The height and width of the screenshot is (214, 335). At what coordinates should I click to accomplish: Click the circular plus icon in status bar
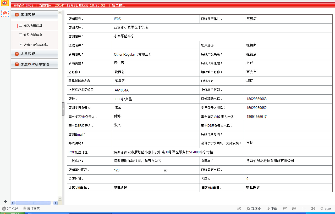239,209
